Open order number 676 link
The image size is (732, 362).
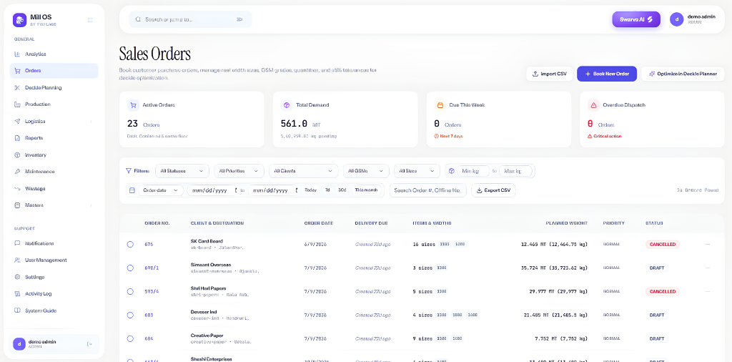[149, 244]
